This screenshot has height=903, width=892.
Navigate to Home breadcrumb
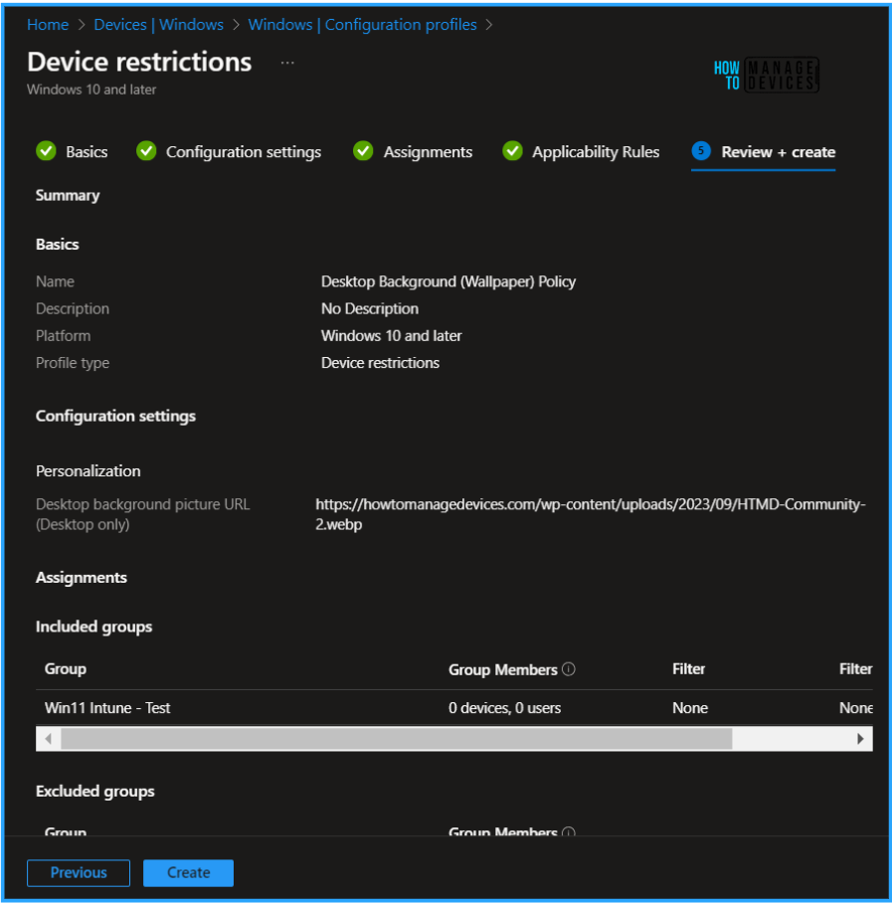[48, 25]
